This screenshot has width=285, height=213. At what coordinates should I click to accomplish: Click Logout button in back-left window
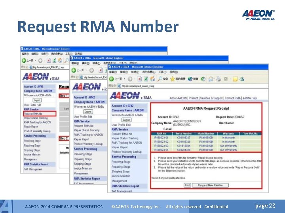click(x=37, y=100)
